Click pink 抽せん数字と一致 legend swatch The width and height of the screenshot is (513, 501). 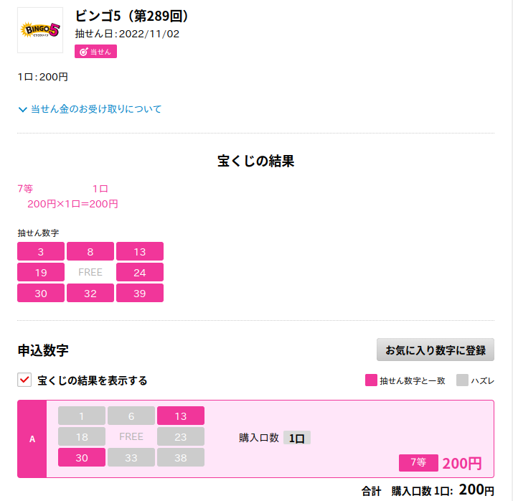[371, 380]
